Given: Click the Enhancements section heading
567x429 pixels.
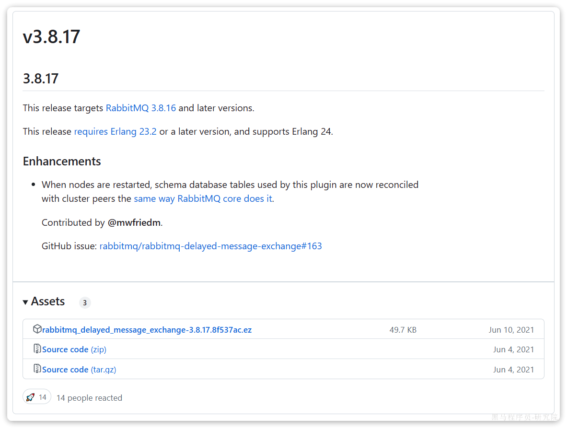Looking at the screenshot, I should coord(62,161).
